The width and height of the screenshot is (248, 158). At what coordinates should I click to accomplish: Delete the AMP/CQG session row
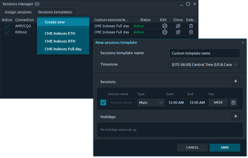[x=191, y=26]
